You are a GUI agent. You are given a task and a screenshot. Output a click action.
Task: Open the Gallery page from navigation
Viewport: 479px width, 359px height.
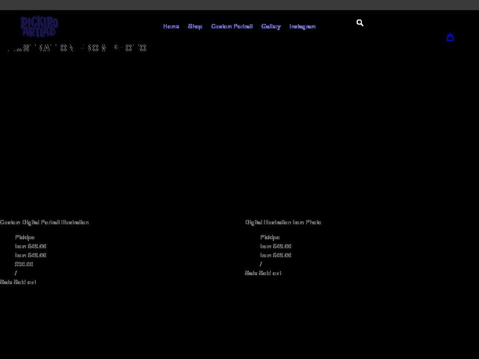(x=271, y=26)
